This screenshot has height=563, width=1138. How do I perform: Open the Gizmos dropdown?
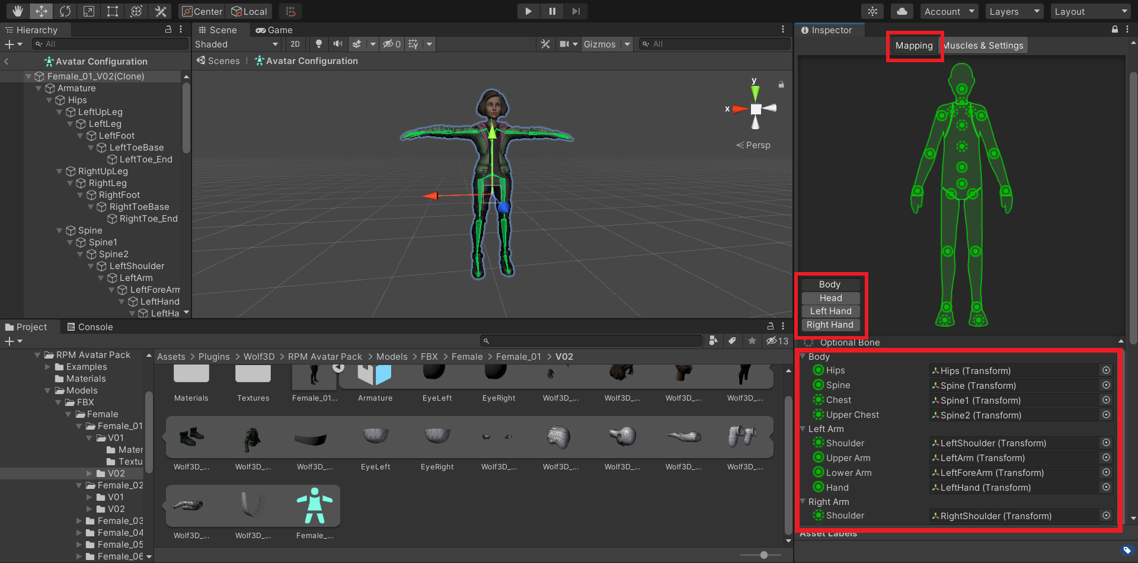coord(606,44)
